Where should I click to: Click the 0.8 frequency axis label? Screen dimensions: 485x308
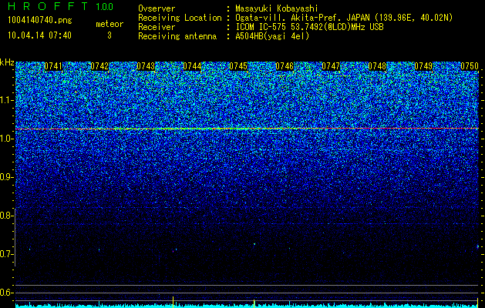pos(6,216)
